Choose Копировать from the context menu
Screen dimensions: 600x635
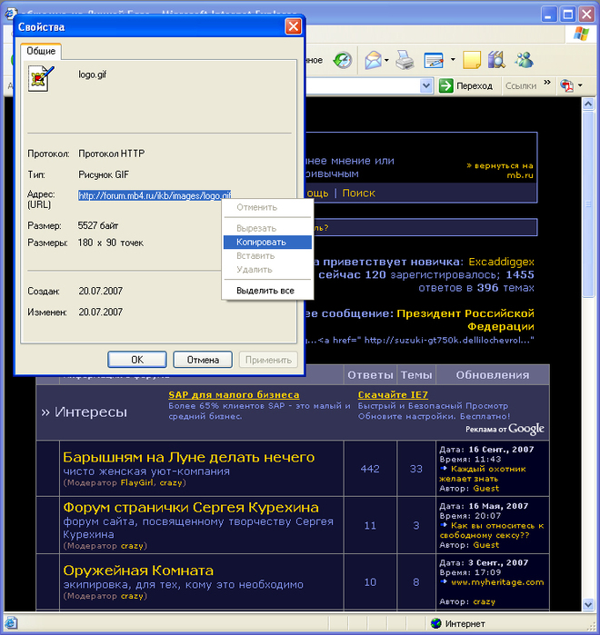261,242
